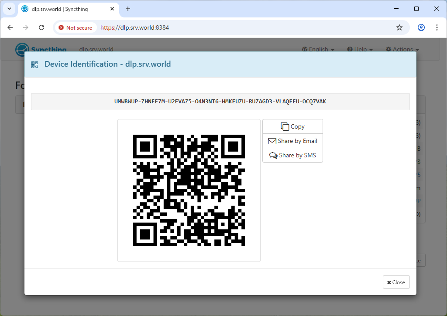The image size is (447, 316).
Task: Click the Copy device ID button
Action: pos(292,126)
